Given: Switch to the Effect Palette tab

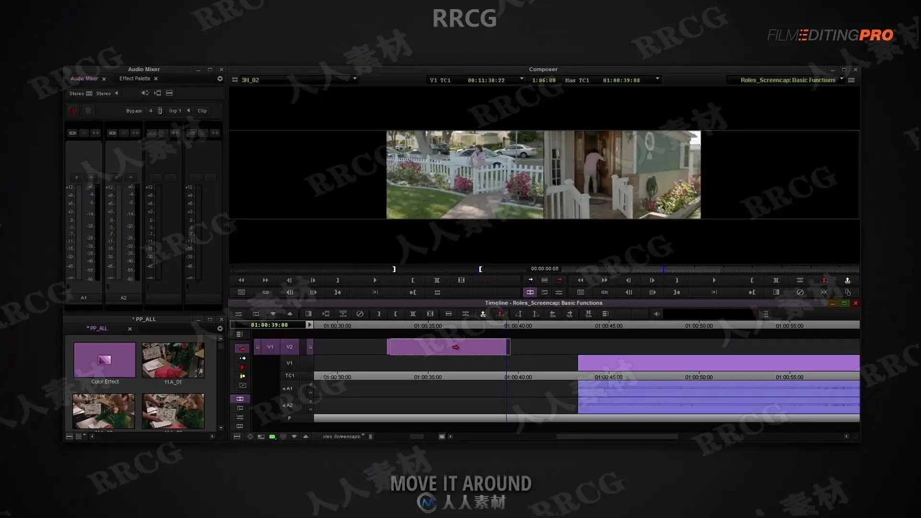Looking at the screenshot, I should (x=135, y=79).
